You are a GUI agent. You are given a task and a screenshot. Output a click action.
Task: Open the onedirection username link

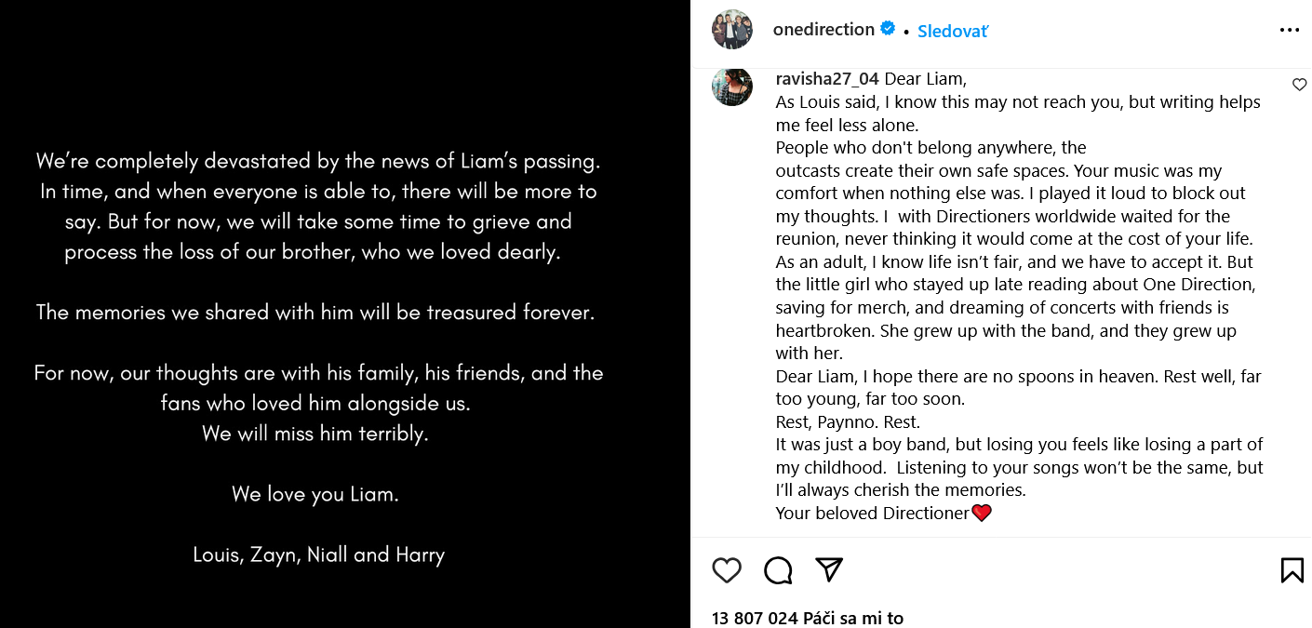[x=823, y=30]
